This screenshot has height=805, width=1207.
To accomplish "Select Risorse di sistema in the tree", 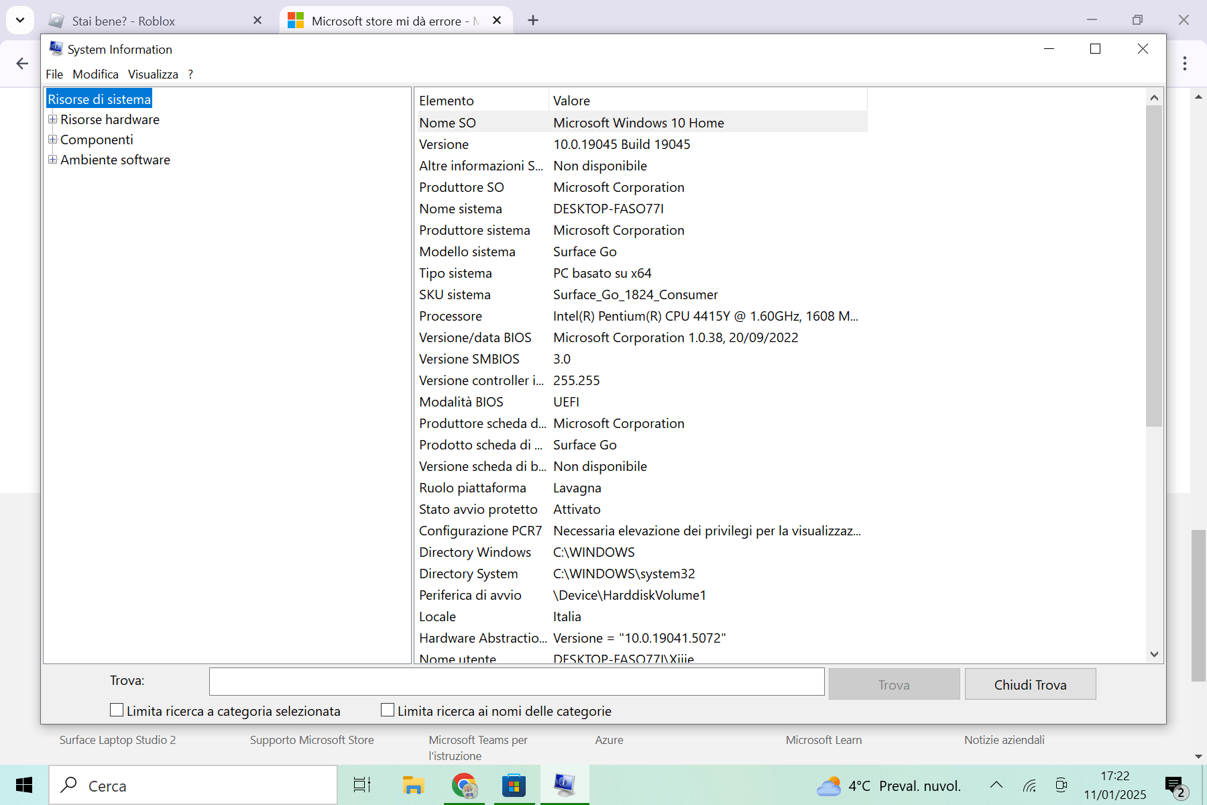I will tap(99, 99).
